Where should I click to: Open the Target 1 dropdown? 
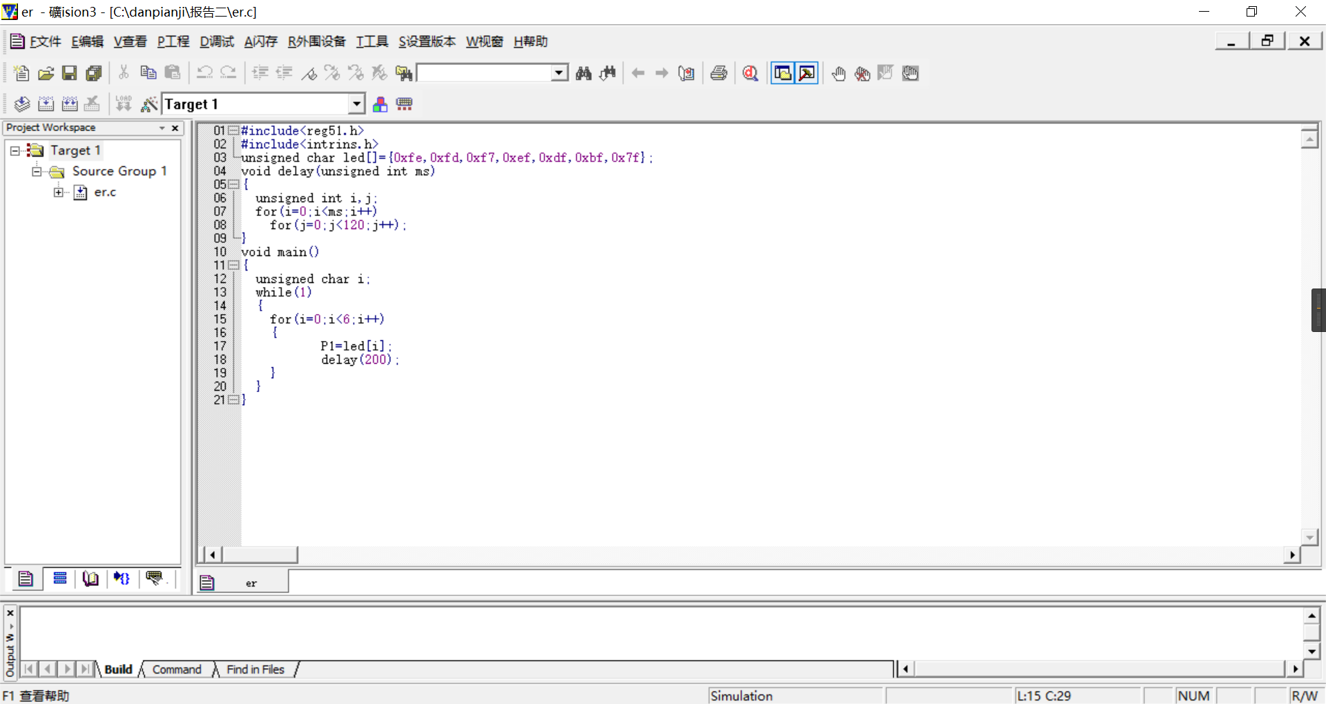pyautogui.click(x=356, y=104)
